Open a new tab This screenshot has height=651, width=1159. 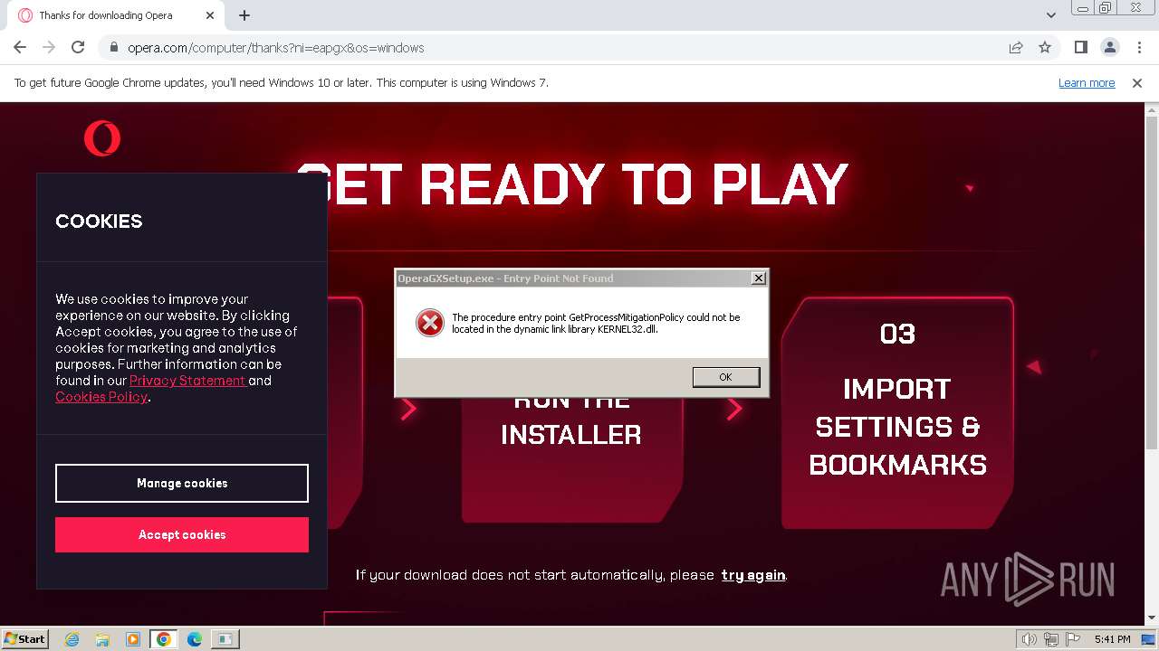244,15
